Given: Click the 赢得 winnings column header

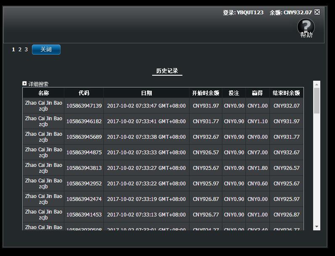Looking at the screenshot, I should tap(257, 93).
